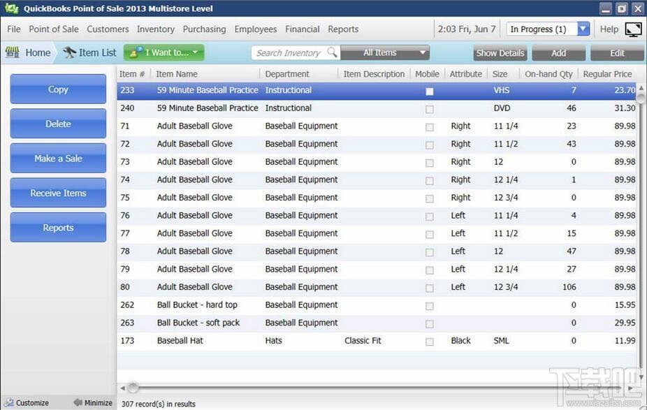This screenshot has width=647, height=410.
Task: Toggle Mobile checkbox for Ball Bucket - soft pack
Action: 430,324
